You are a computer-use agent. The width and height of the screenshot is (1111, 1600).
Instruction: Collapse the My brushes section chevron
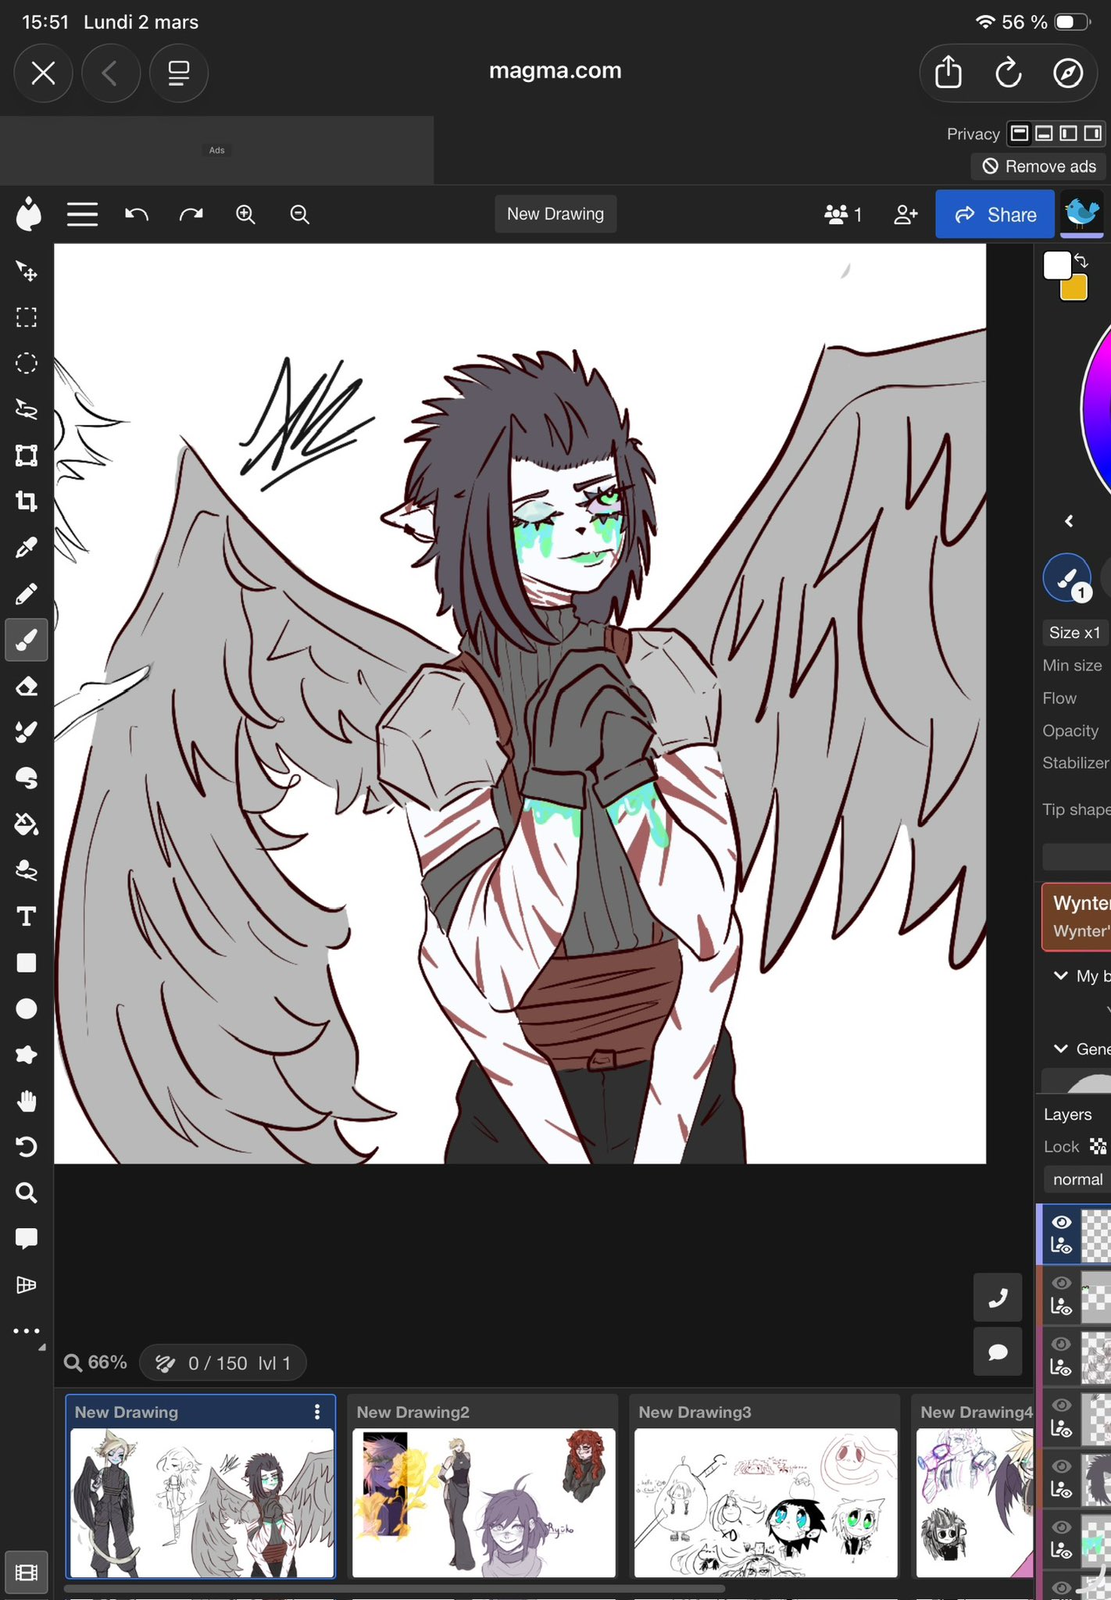coord(1060,975)
